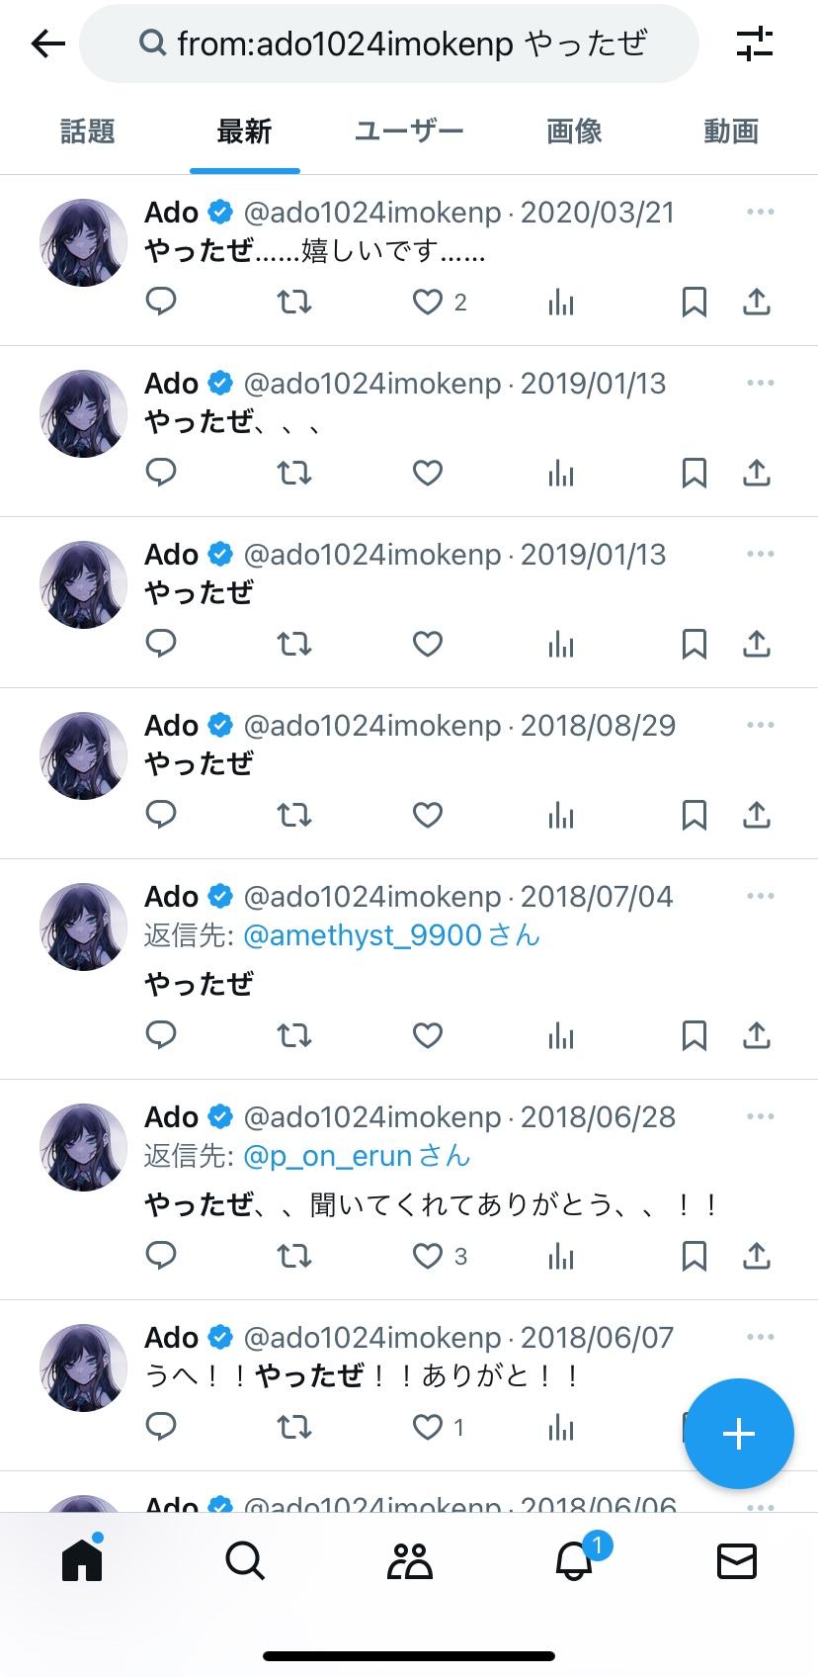
Task: Open more options on 2018/08/29 tweet
Action: click(x=761, y=725)
